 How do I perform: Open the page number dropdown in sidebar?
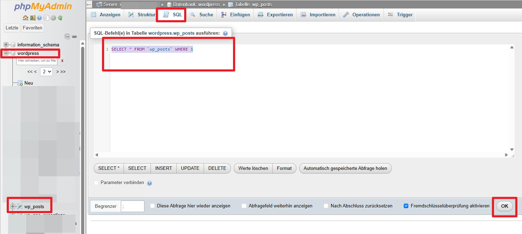coord(46,72)
